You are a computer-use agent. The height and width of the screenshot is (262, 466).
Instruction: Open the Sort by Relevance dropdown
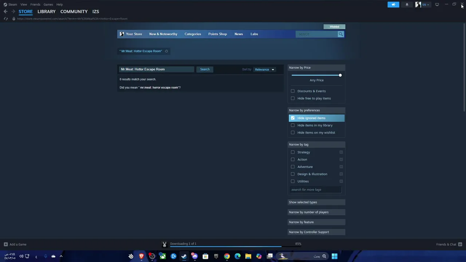(265, 70)
